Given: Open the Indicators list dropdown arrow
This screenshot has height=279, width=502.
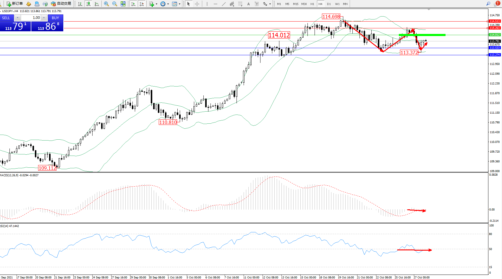Looking at the screenshot, I should point(157,4).
